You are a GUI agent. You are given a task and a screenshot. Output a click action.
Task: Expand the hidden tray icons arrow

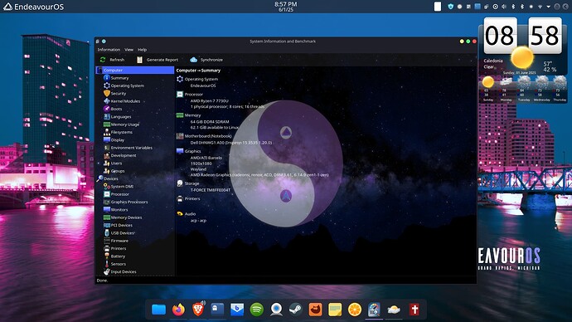pyautogui.click(x=548, y=7)
